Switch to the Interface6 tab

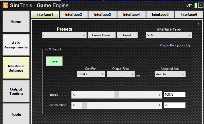[189, 15]
